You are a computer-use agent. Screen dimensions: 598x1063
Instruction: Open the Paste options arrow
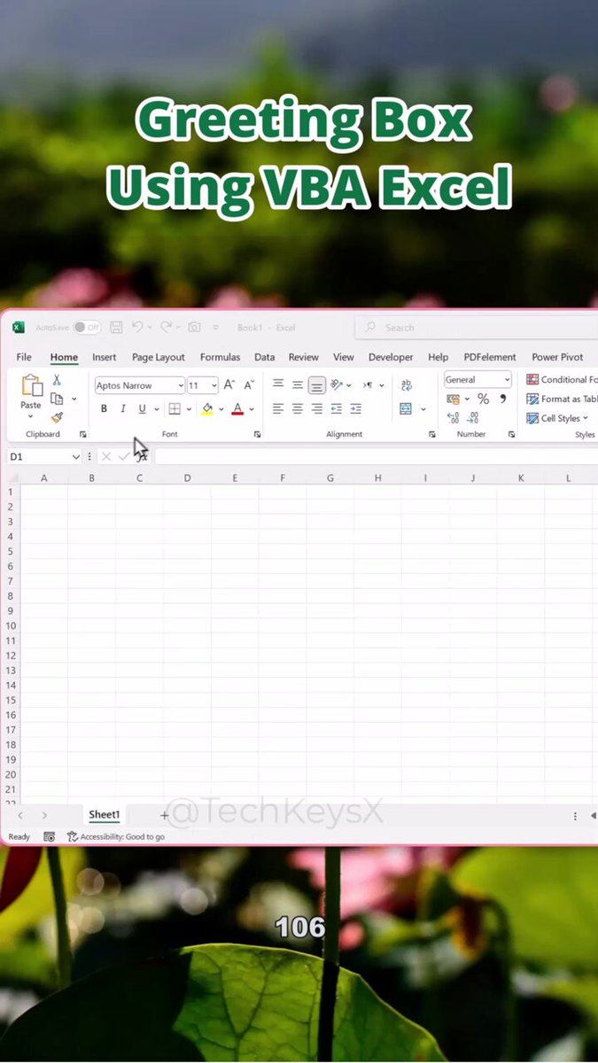31,416
